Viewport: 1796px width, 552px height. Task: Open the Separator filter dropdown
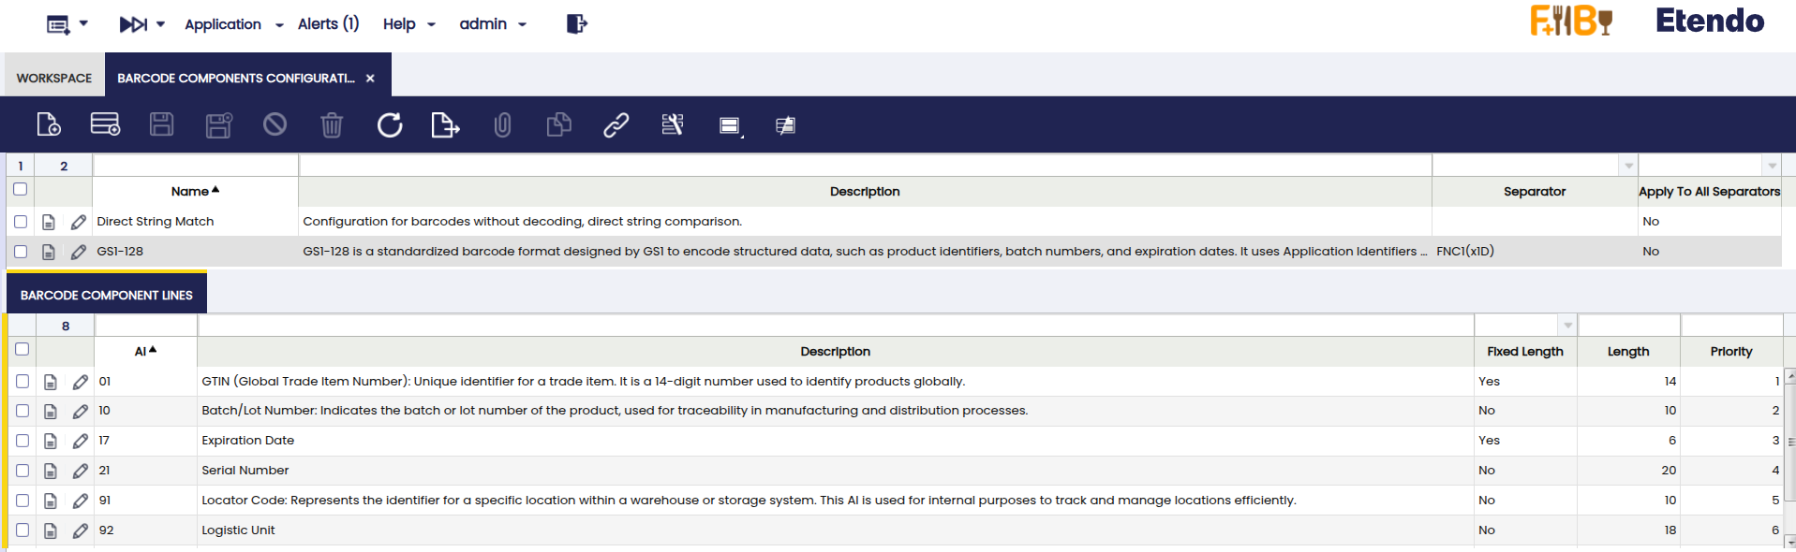1628,166
